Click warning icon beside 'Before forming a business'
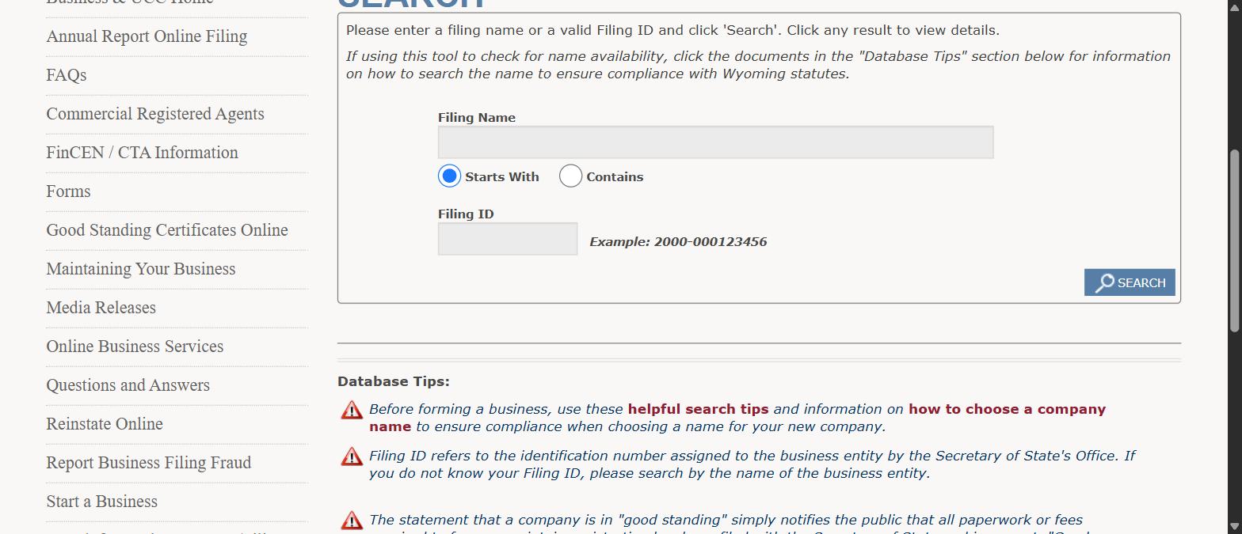Image resolution: width=1242 pixels, height=534 pixels. point(352,410)
